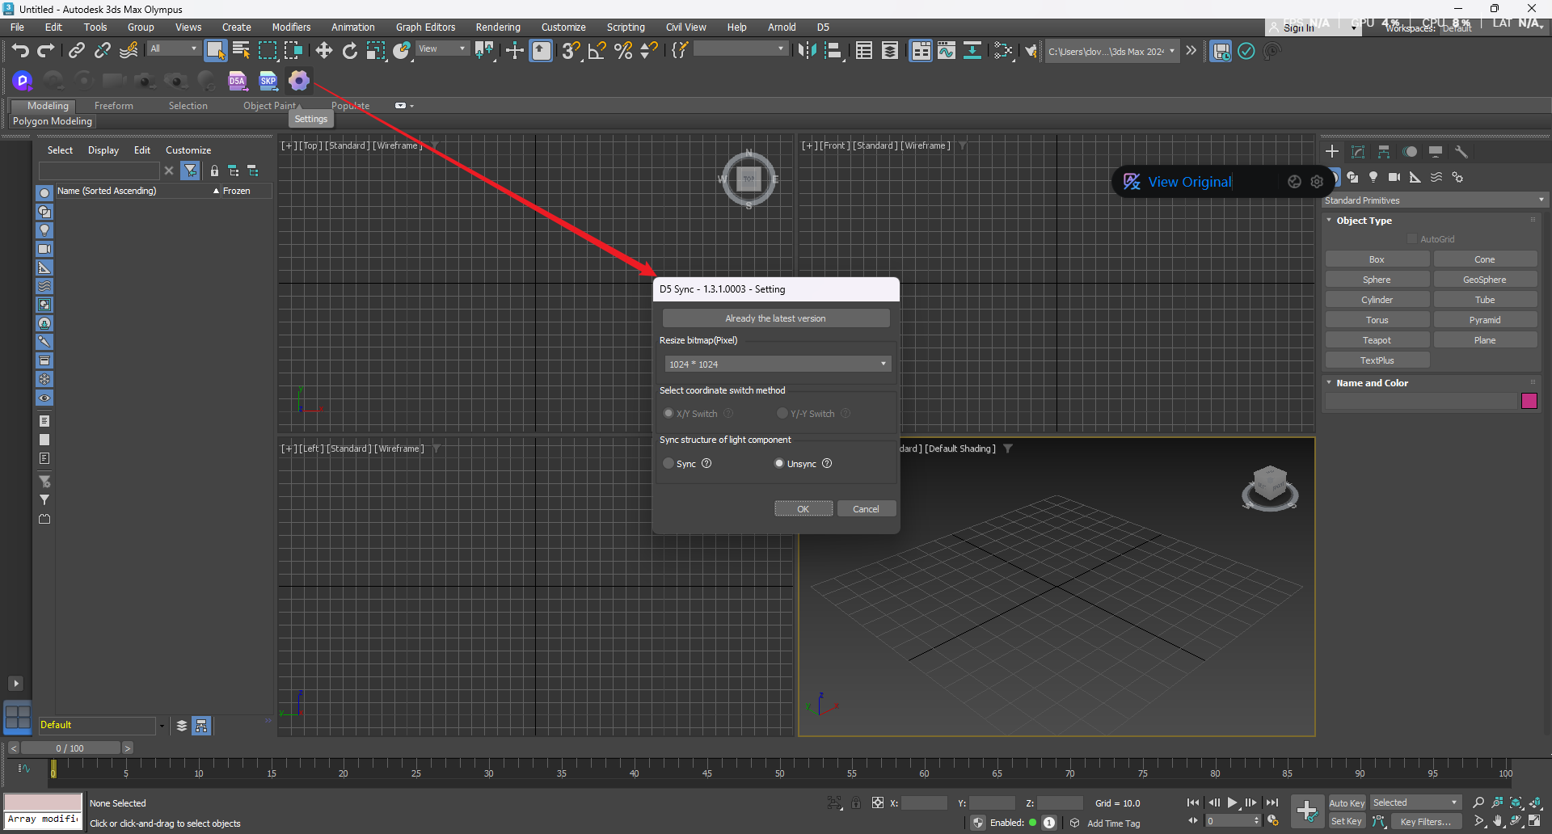Image resolution: width=1552 pixels, height=834 pixels.
Task: Create a GeoSphere primitive
Action: pyautogui.click(x=1485, y=280)
